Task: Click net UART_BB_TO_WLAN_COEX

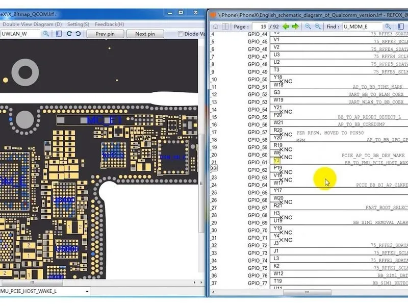Action: pyautogui.click(x=376, y=94)
